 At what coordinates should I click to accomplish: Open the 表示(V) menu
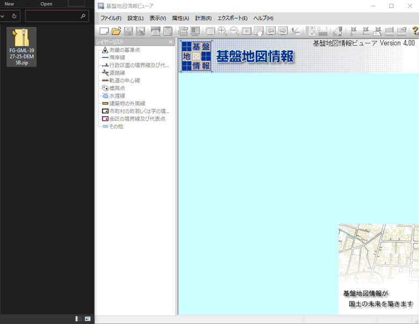click(x=158, y=18)
